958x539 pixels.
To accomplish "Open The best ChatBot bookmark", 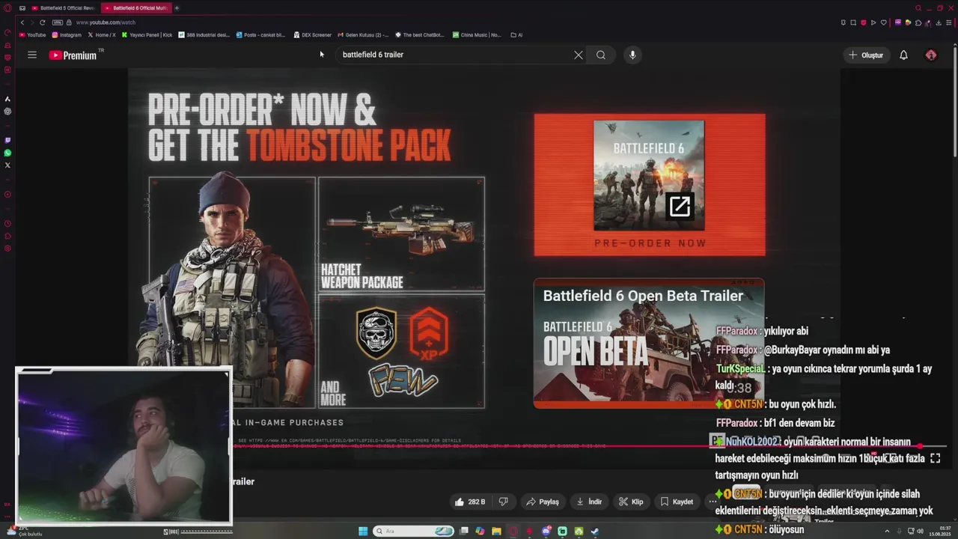I will [419, 34].
